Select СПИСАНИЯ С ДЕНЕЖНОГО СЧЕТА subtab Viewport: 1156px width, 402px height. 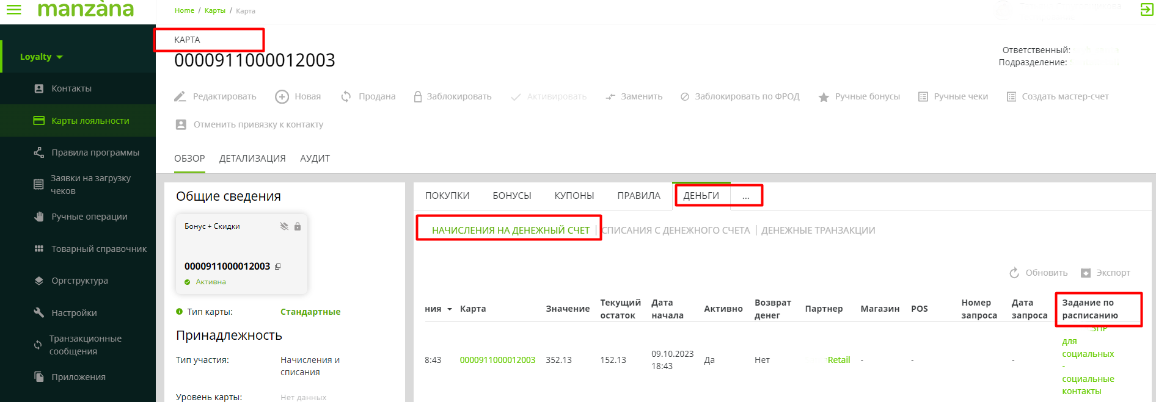click(x=676, y=231)
